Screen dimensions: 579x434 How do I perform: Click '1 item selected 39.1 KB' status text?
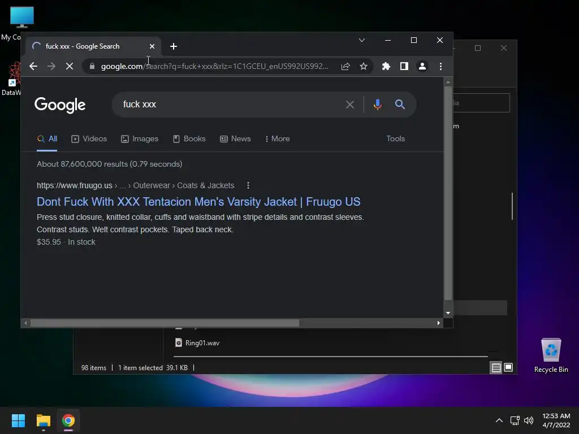tap(153, 368)
